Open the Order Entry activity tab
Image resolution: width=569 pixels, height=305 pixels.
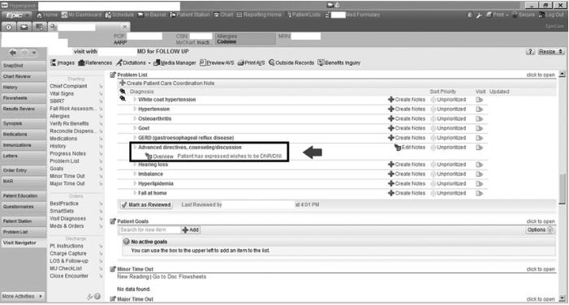[x=24, y=170]
